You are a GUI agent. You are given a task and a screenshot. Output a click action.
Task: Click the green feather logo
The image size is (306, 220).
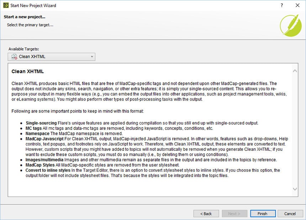291,26
